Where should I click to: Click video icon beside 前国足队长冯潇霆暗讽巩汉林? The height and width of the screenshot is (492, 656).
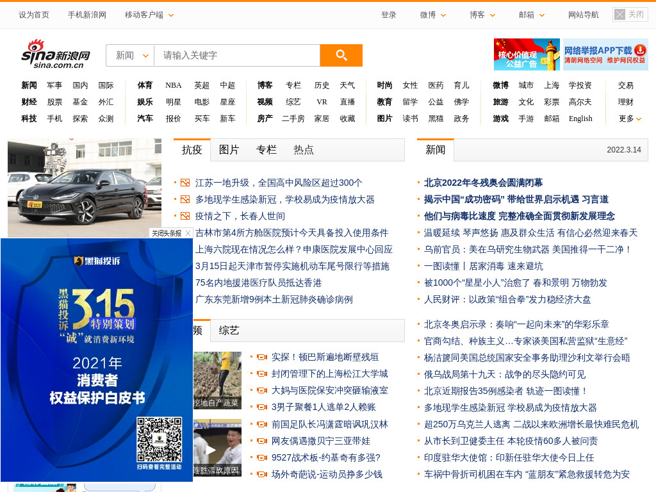coord(262,424)
